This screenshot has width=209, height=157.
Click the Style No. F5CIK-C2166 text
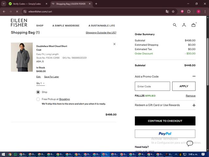tap(48, 58)
